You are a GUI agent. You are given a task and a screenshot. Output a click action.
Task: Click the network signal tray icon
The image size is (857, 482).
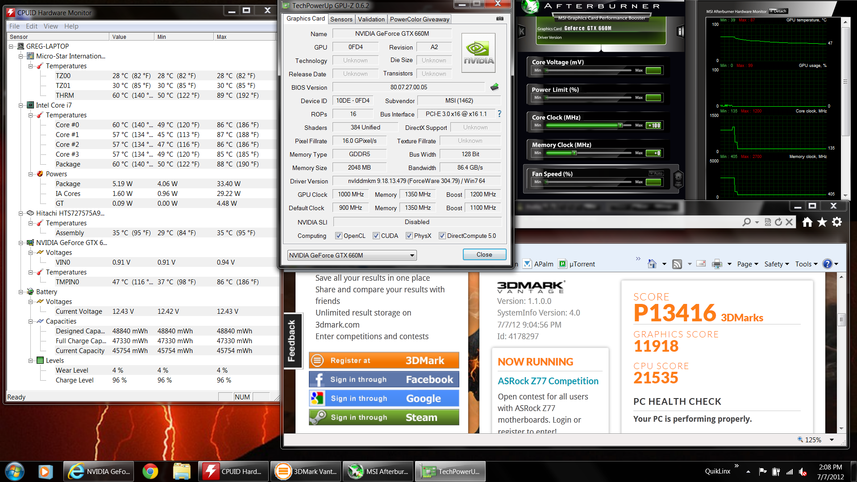[789, 472]
